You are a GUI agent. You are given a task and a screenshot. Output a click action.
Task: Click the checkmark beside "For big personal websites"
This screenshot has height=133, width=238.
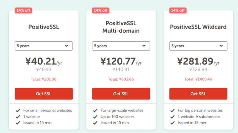(172, 110)
